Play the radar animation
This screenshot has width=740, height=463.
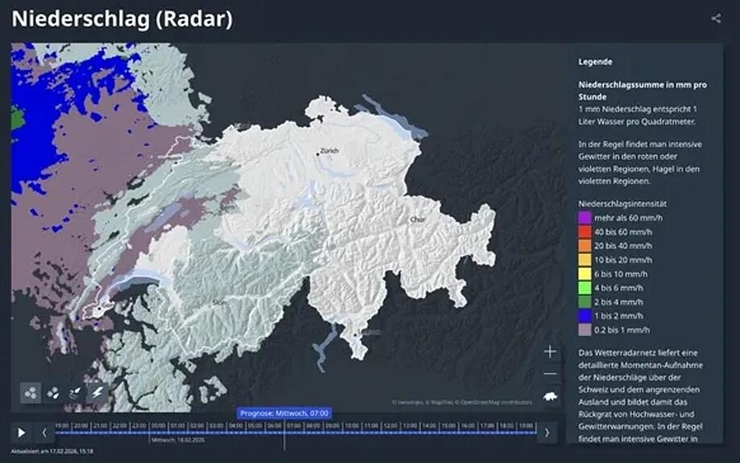tap(21, 432)
